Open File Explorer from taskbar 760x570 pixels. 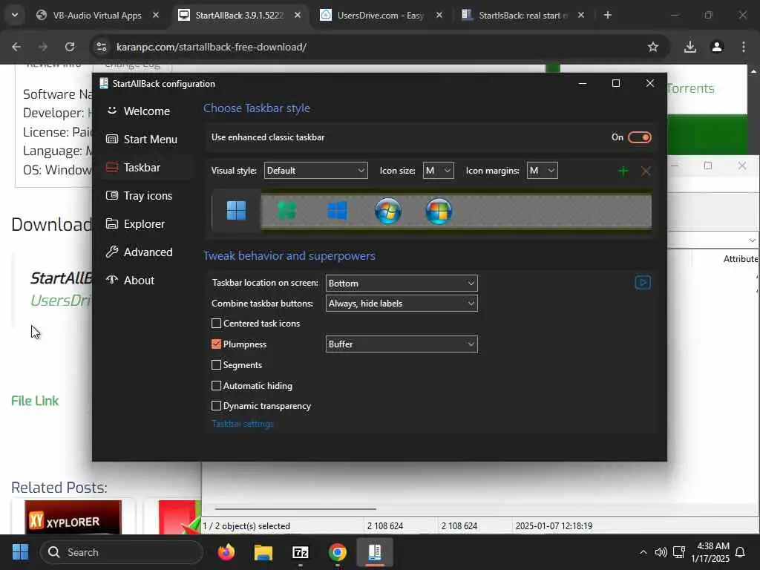tap(263, 552)
